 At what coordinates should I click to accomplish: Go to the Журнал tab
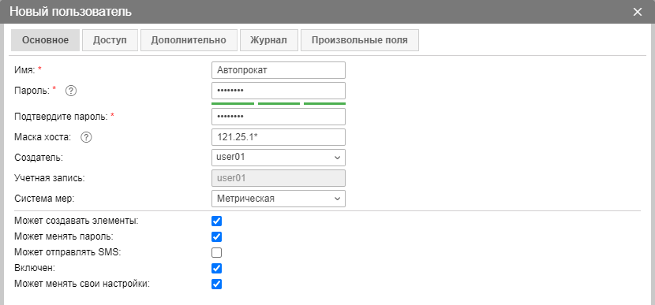(x=268, y=40)
